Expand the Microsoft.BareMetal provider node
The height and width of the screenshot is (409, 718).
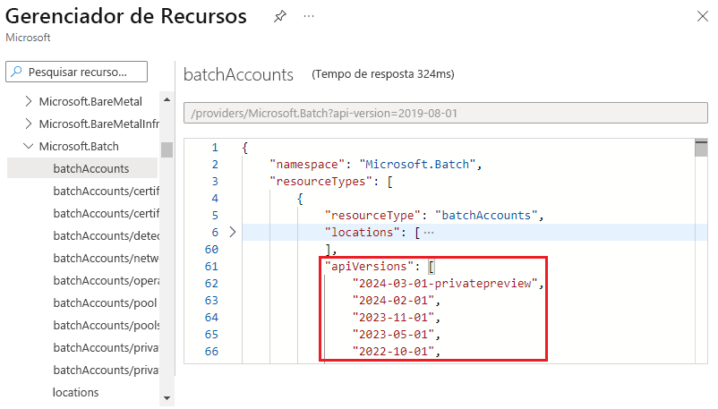[x=29, y=101]
